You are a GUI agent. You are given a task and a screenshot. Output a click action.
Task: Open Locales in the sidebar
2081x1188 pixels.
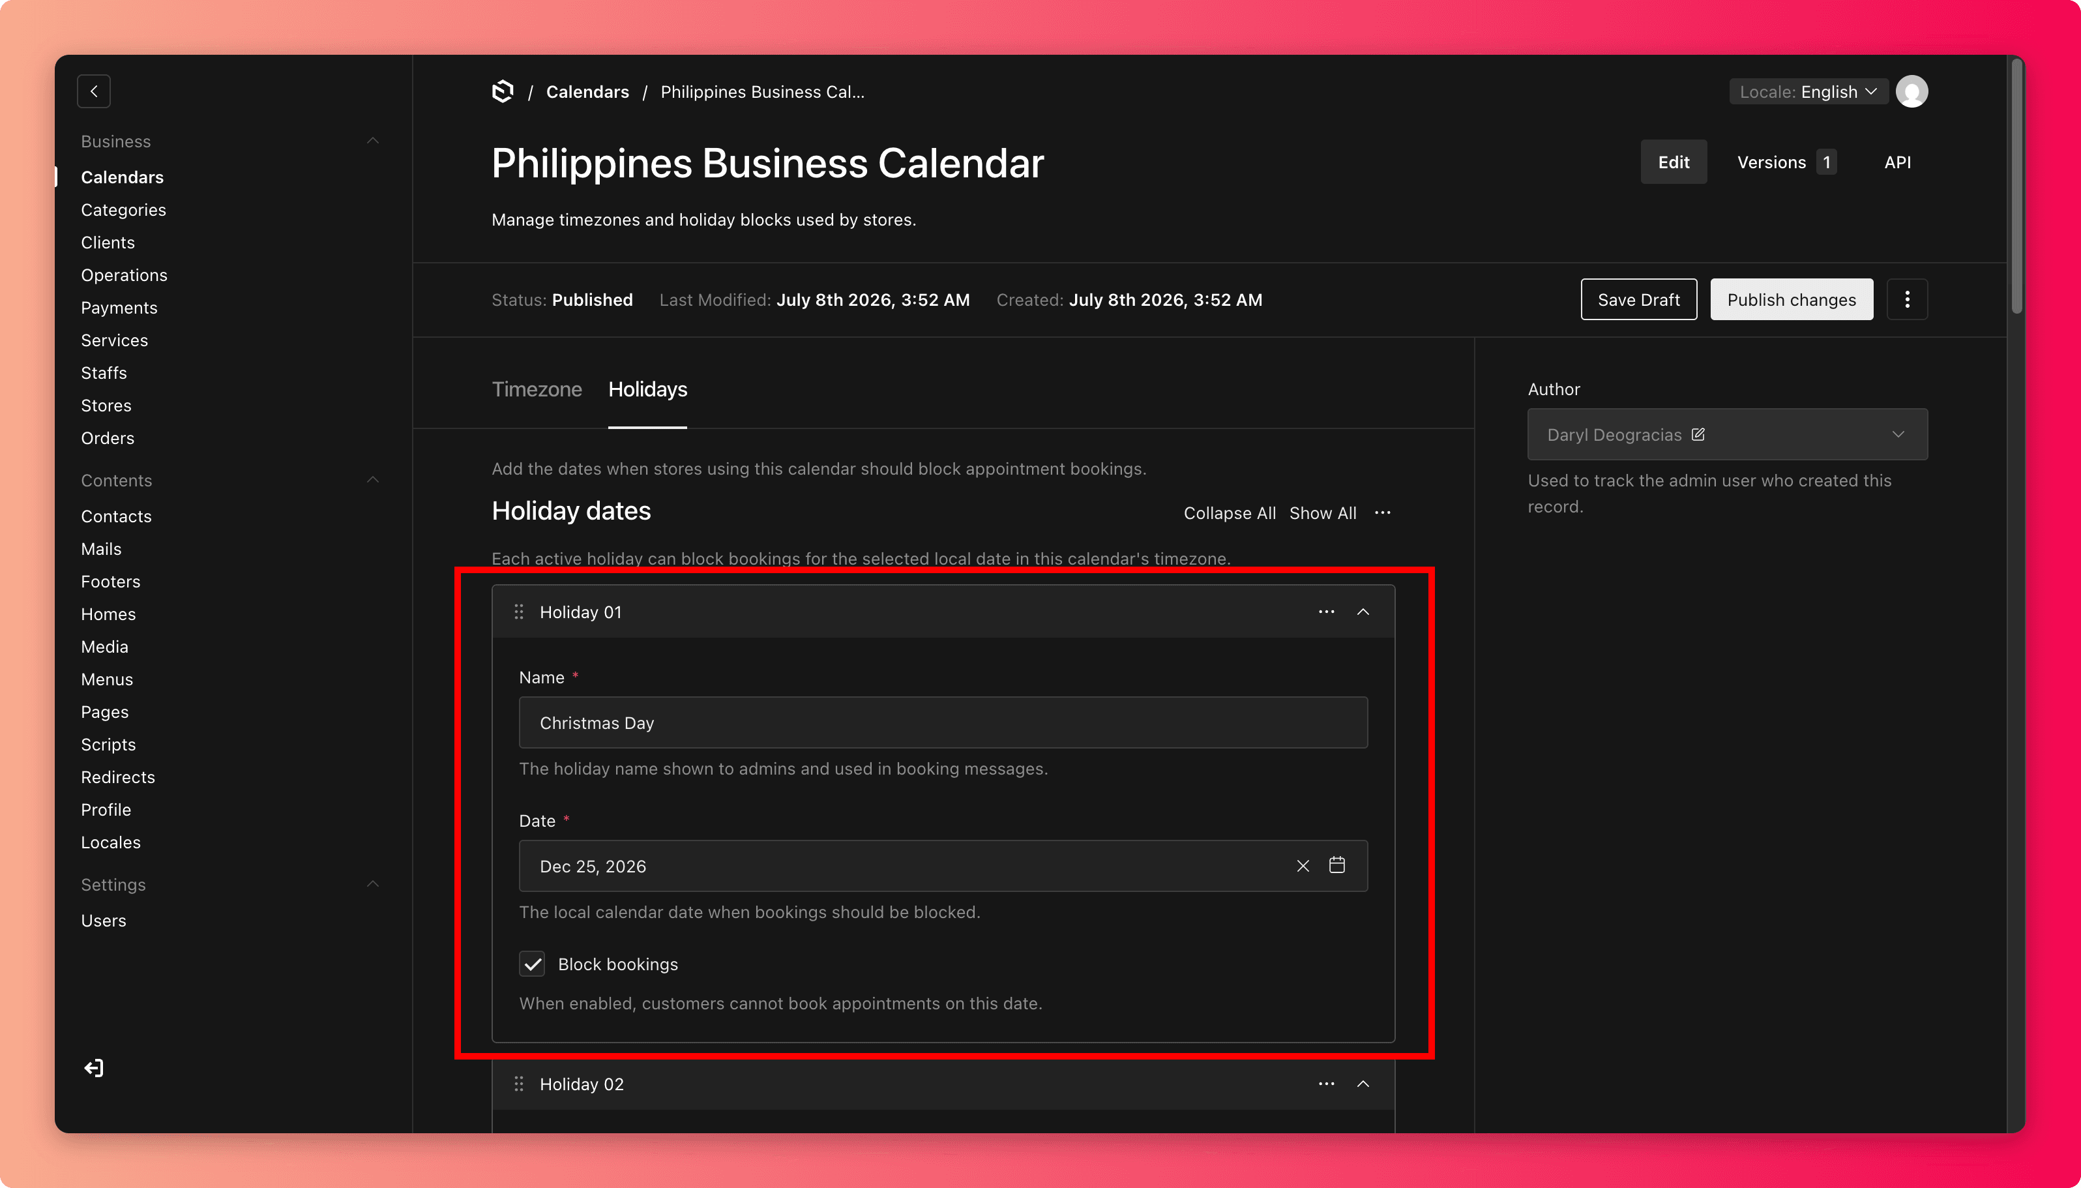pos(110,843)
